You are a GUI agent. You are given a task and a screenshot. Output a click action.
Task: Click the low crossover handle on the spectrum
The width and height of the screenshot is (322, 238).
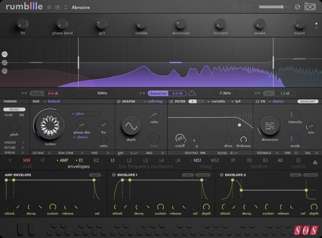tap(78, 62)
